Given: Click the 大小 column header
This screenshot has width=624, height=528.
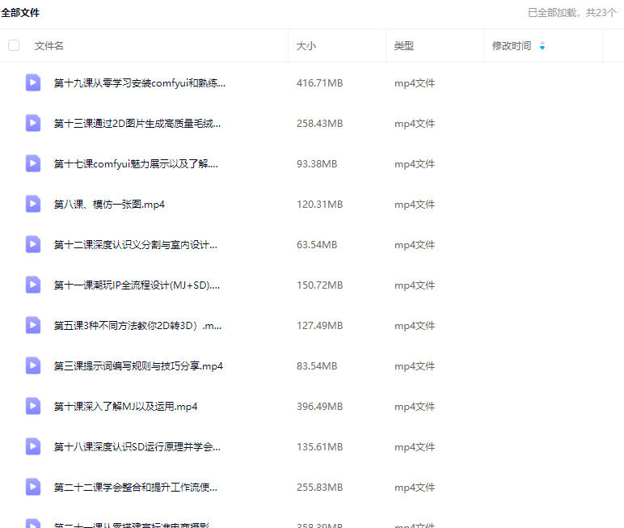Looking at the screenshot, I should point(306,46).
